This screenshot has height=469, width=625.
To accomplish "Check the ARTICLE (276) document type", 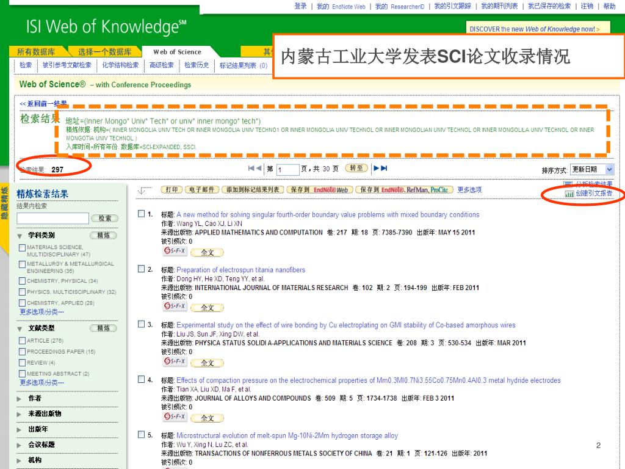I will coord(23,341).
